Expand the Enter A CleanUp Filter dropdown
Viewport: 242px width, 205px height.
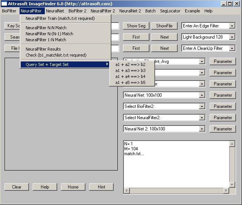point(232,48)
